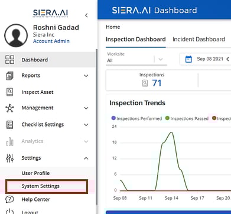Click the Analytics bar chart icon
This screenshot has width=231, height=214.
pyautogui.click(x=9, y=141)
